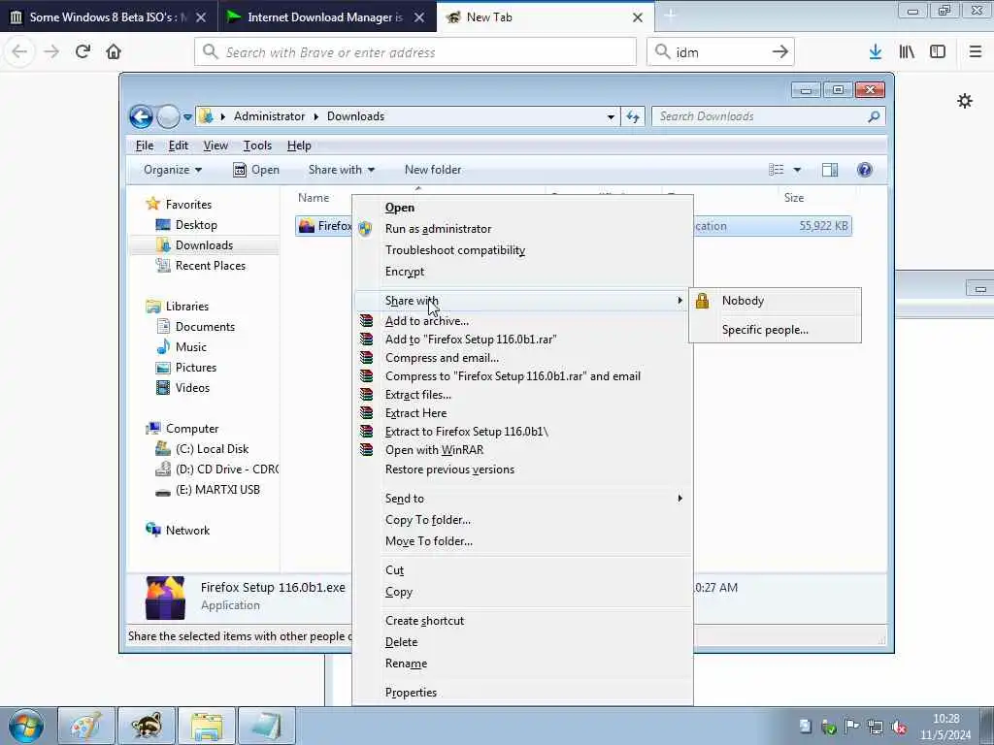Choose Create shortcut
994x745 pixels.
523,621
